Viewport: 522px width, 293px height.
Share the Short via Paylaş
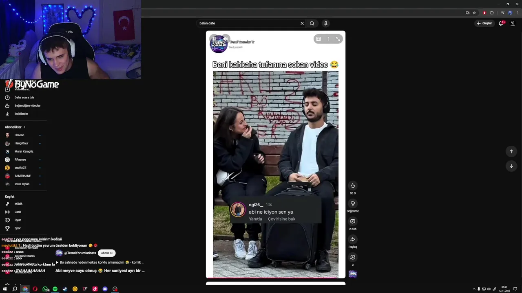[x=353, y=239]
